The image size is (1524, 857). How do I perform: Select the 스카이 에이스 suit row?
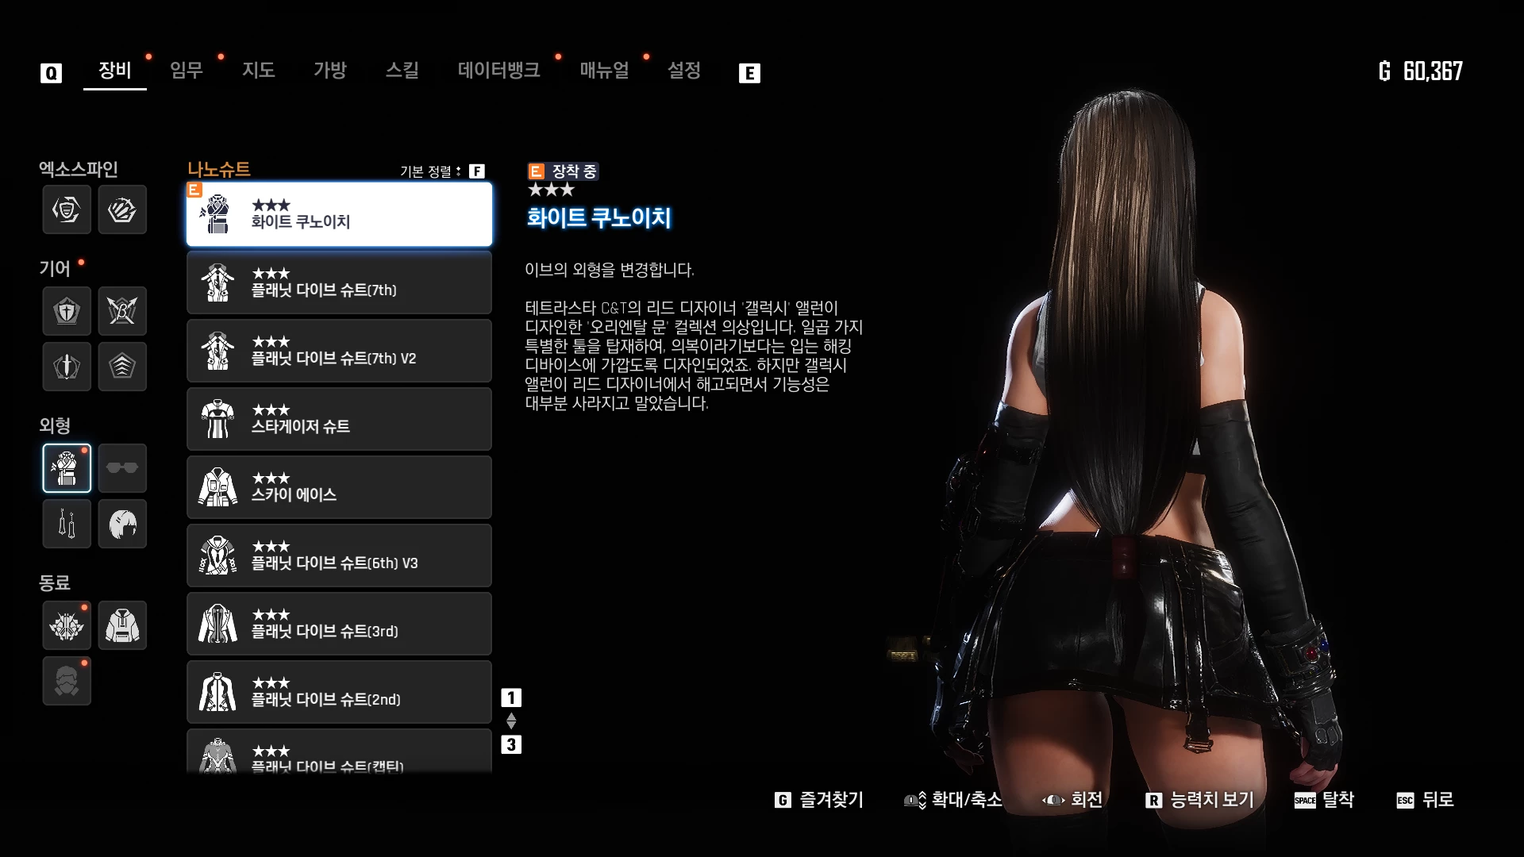point(339,487)
